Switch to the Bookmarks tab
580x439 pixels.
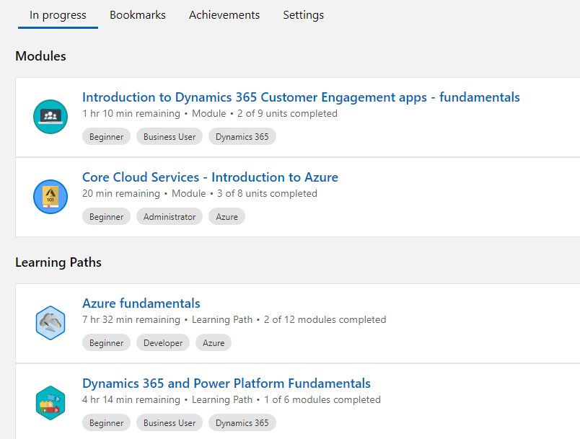tap(138, 15)
